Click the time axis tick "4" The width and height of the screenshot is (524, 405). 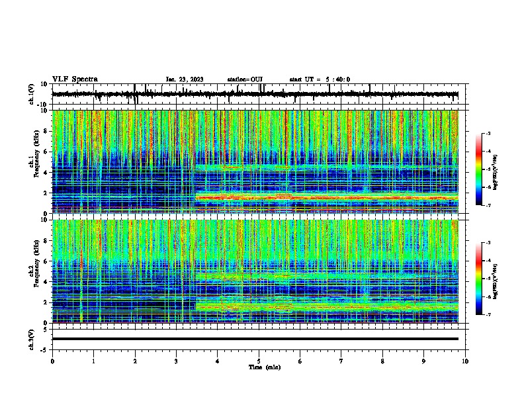click(x=218, y=361)
